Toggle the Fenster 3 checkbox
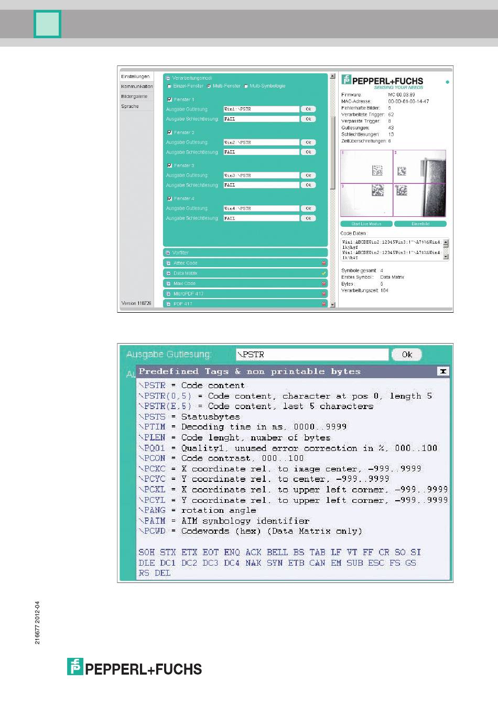This screenshot has width=498, height=705. click(x=169, y=166)
